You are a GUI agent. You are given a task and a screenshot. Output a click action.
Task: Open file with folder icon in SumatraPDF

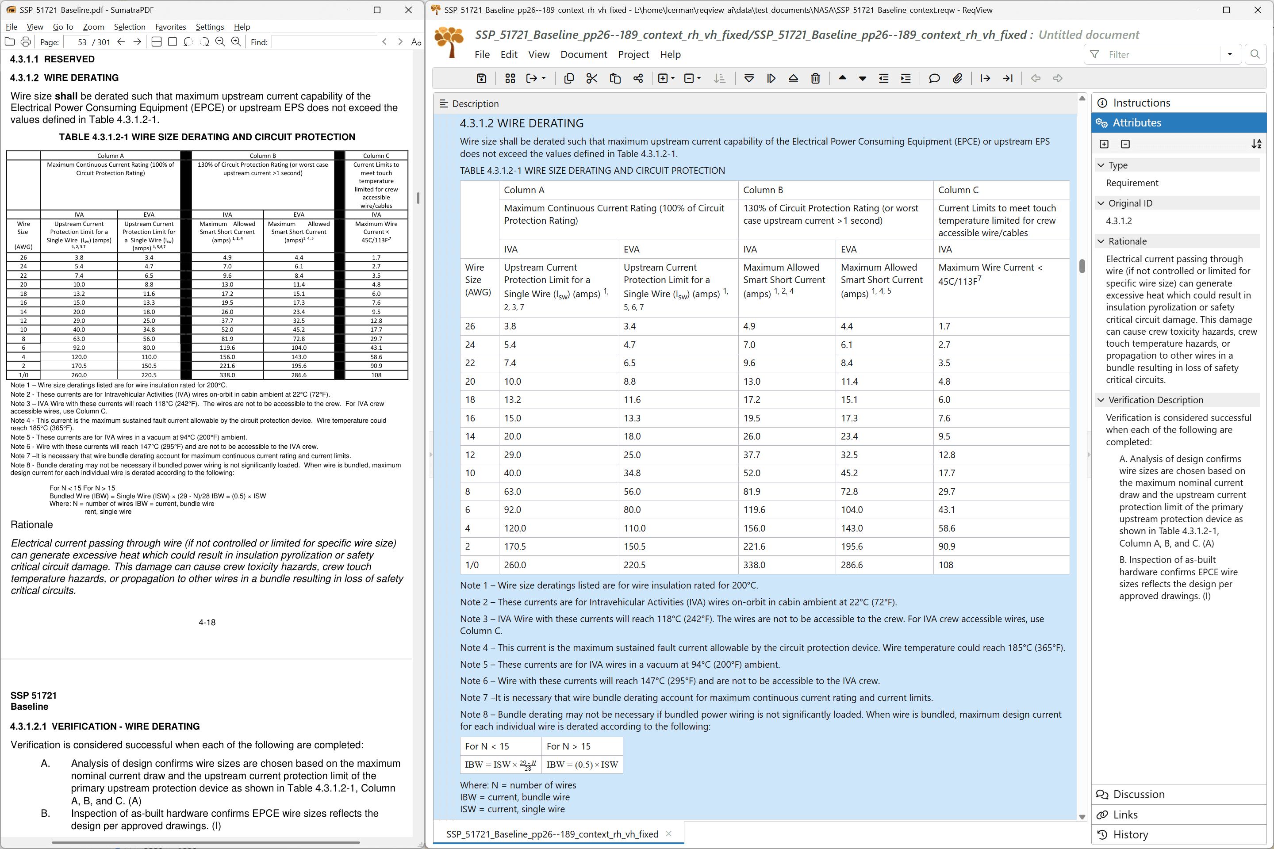pos(10,42)
